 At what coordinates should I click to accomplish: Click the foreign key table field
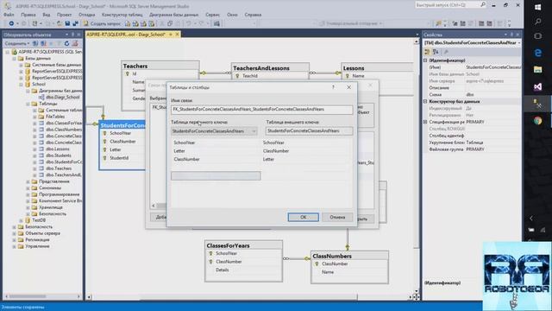[x=309, y=130]
